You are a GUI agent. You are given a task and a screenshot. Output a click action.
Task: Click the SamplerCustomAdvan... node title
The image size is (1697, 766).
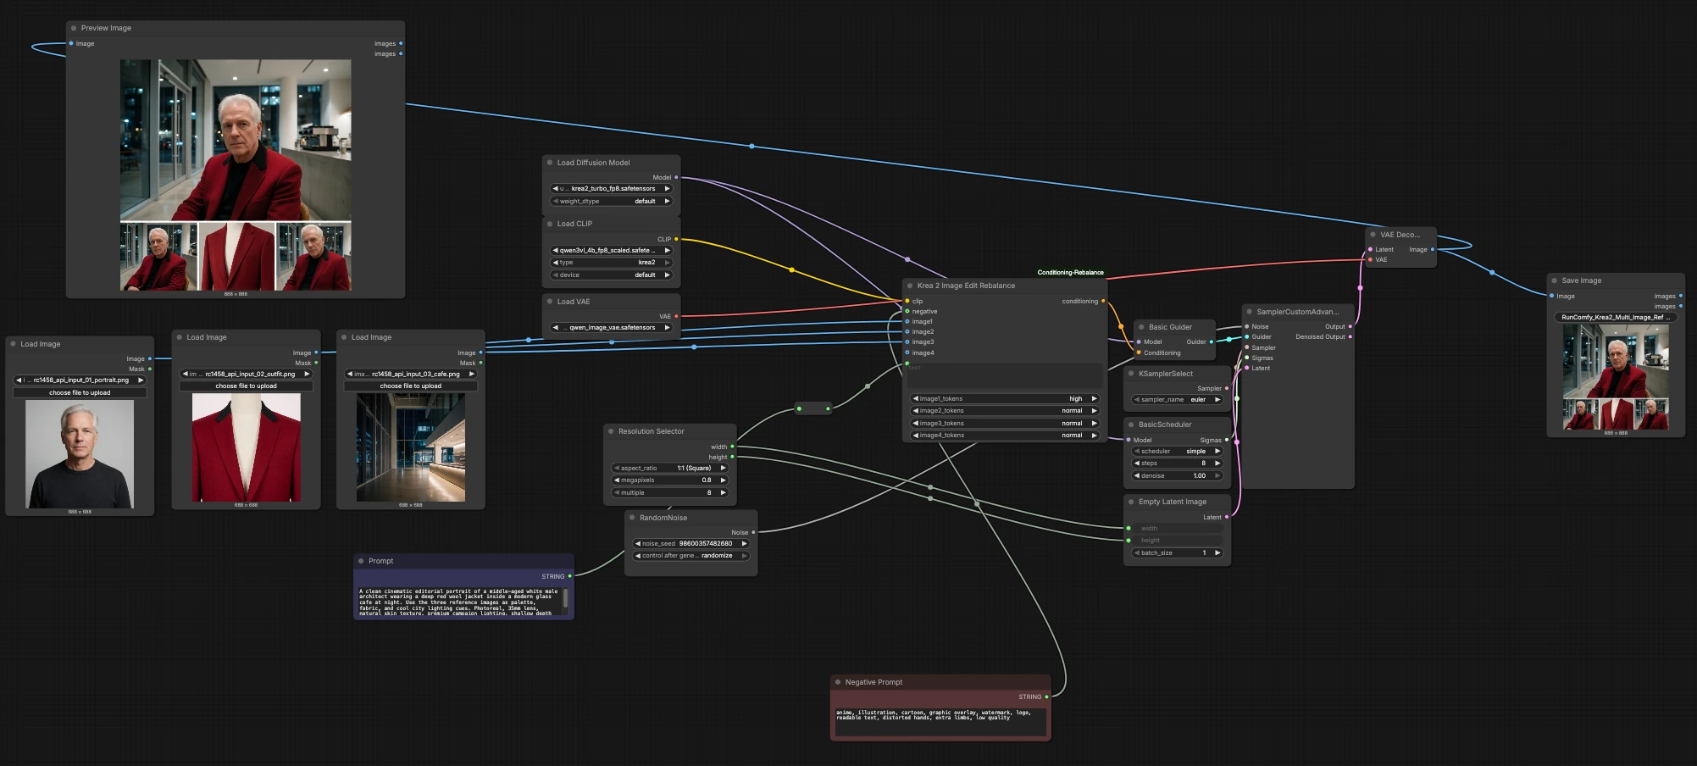pyautogui.click(x=1298, y=312)
